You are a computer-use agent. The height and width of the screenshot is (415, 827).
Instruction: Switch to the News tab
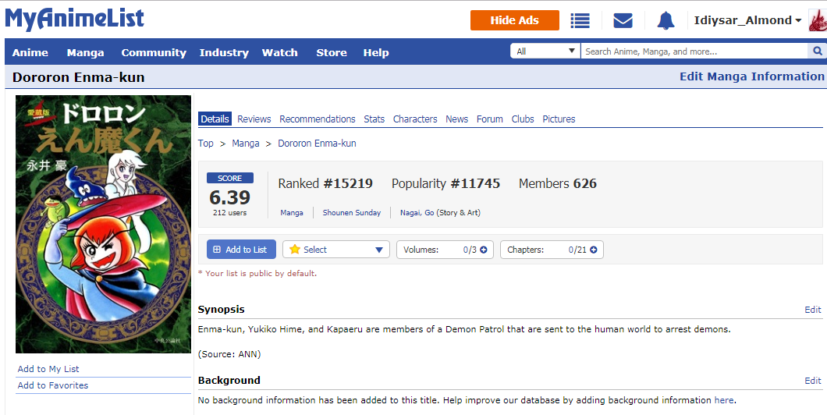coord(456,119)
